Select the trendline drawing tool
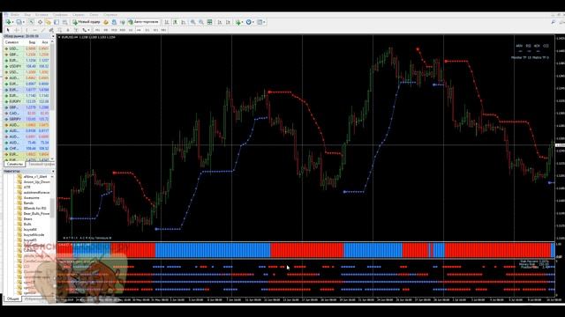Image resolution: width=565 pixels, height=317 pixels. point(43,30)
